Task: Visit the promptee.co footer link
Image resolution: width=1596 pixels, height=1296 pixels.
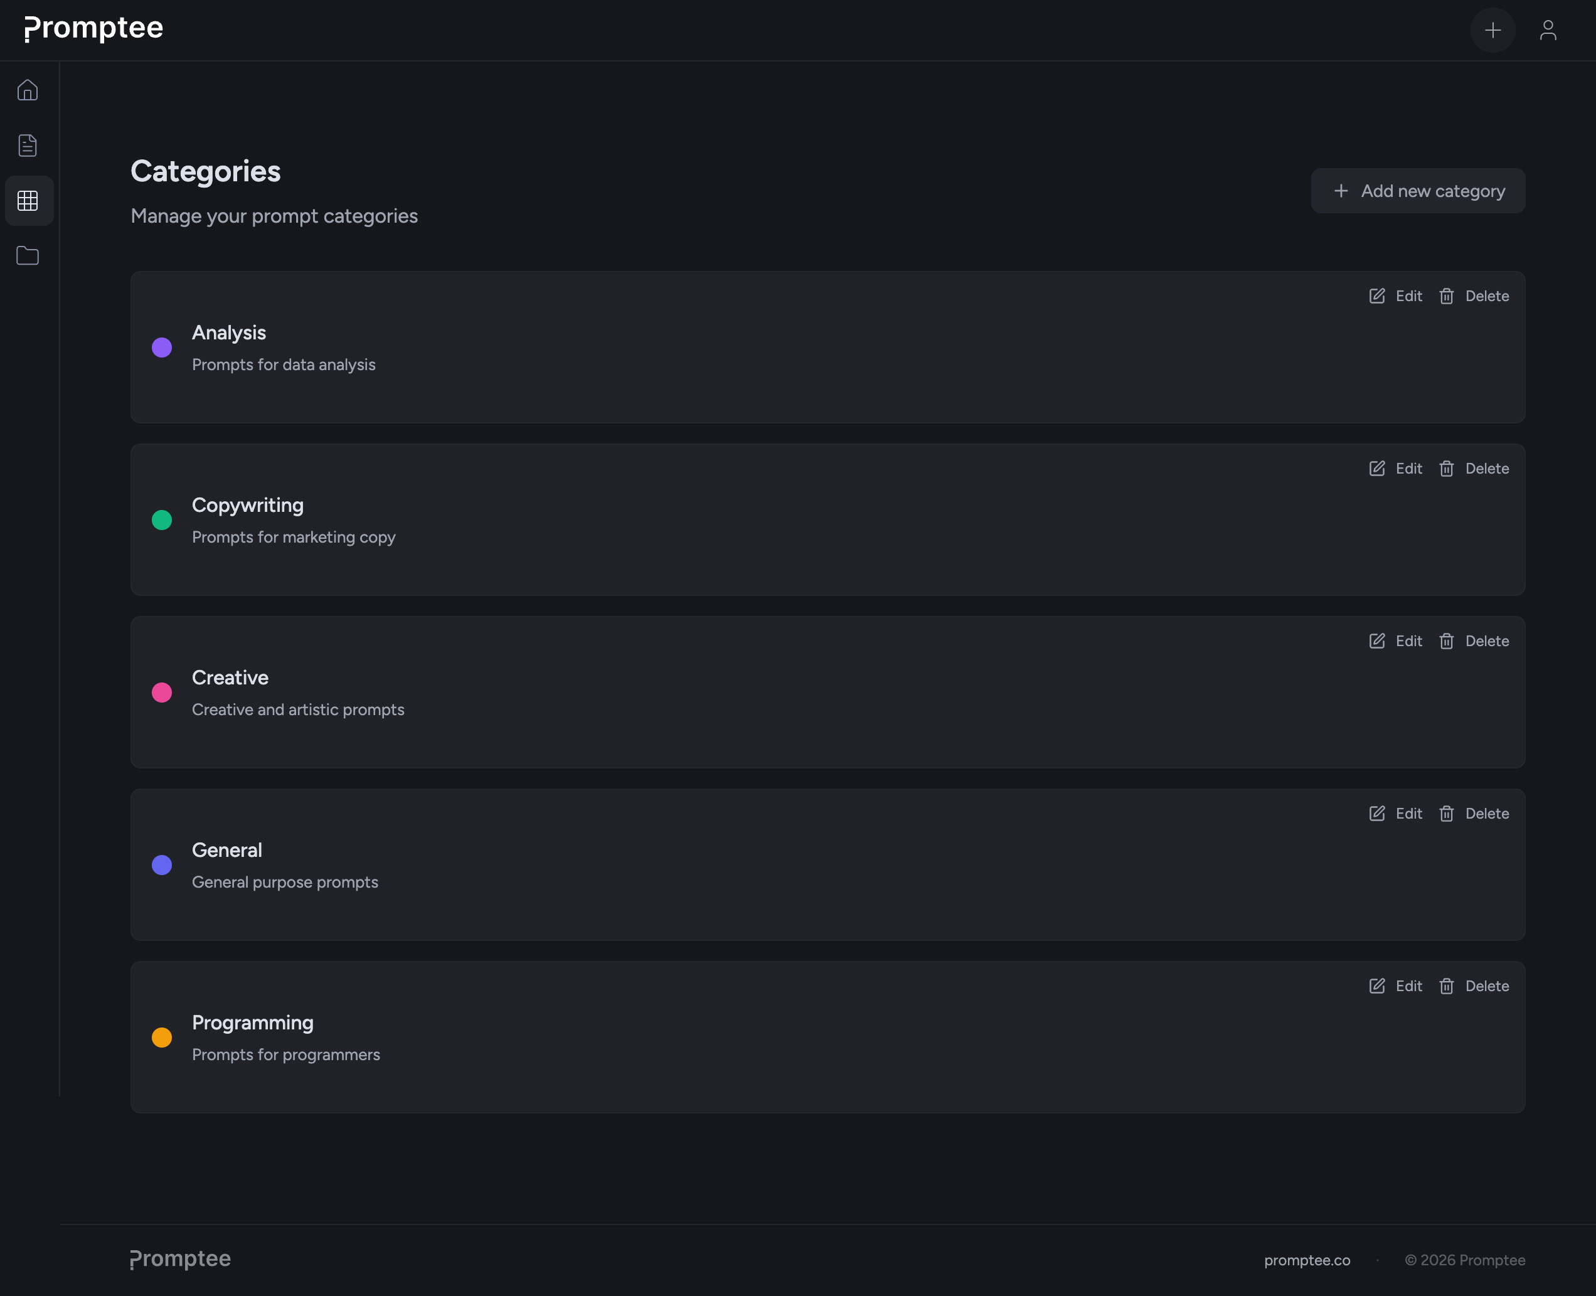Action: [x=1306, y=1260]
